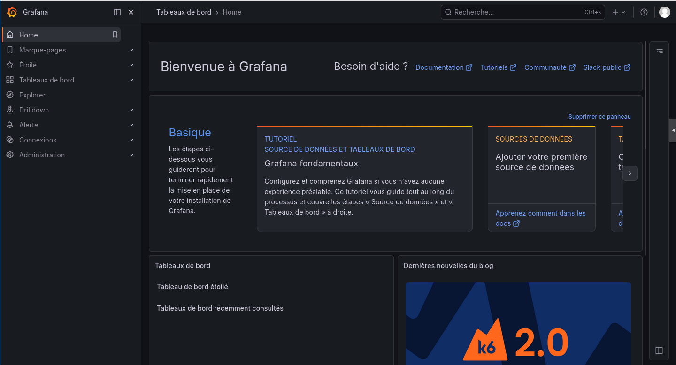Expand the Administration section chevron

pyautogui.click(x=132, y=155)
